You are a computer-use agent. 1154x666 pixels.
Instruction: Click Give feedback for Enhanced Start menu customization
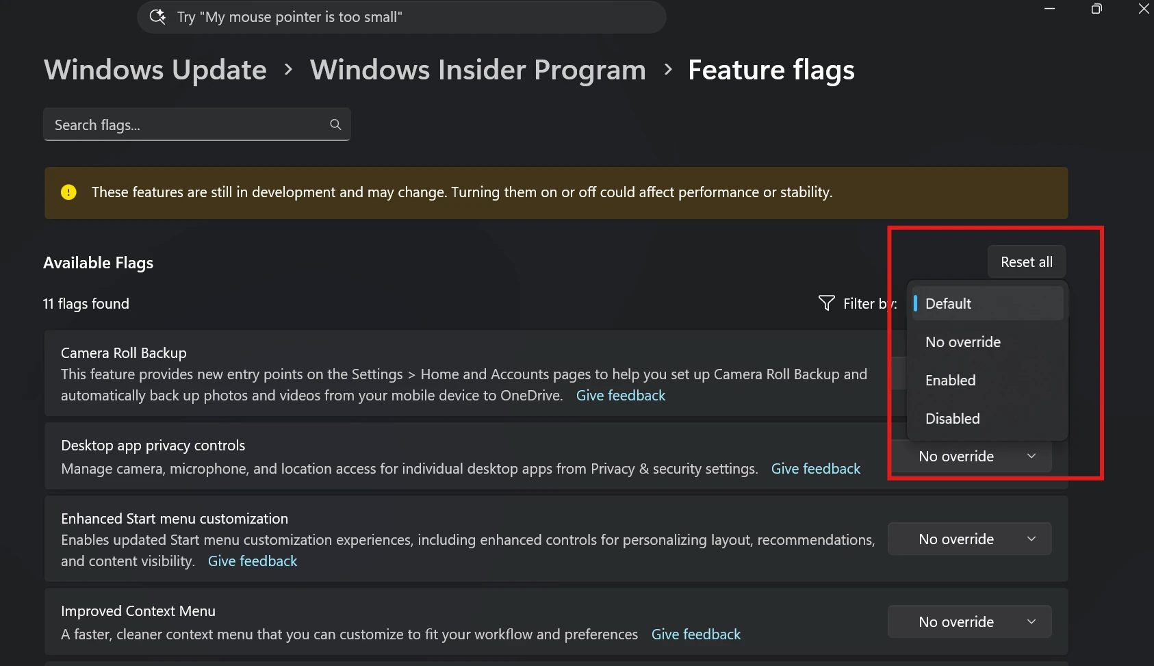[253, 561]
